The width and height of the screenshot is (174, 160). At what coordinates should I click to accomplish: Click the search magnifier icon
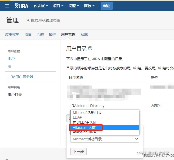point(28,20)
